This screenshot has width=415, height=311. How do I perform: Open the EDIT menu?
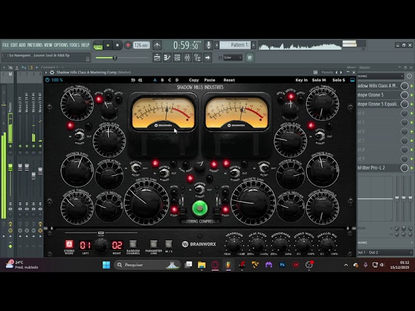14,45
